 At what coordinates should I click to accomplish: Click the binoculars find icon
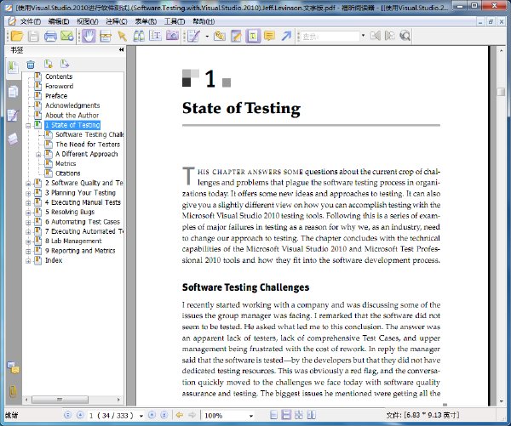(x=139, y=36)
